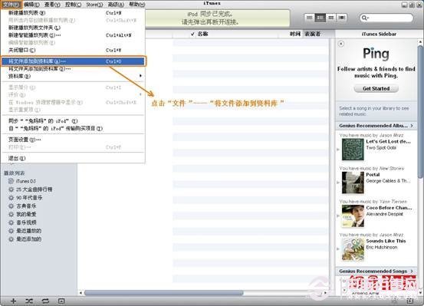Choose 将文件夹添加到资料库 menu entry
The image size is (424, 306).
pos(73,69)
